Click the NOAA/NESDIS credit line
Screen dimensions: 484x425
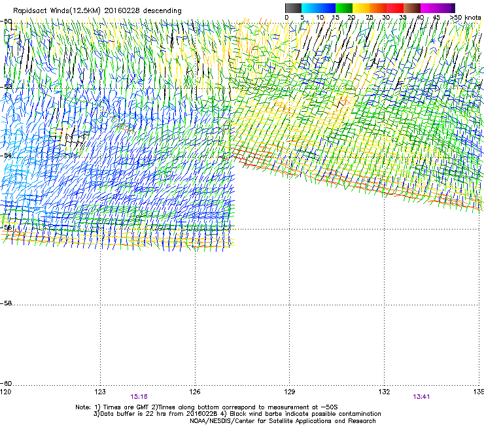click(283, 421)
